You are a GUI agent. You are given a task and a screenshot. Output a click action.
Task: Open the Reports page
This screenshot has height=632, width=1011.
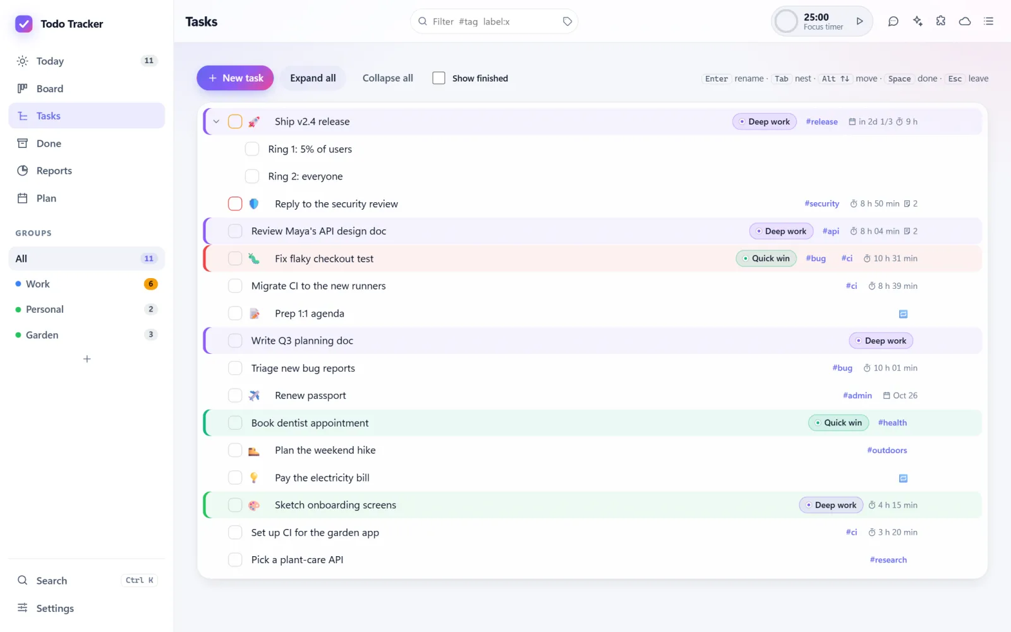pos(87,171)
